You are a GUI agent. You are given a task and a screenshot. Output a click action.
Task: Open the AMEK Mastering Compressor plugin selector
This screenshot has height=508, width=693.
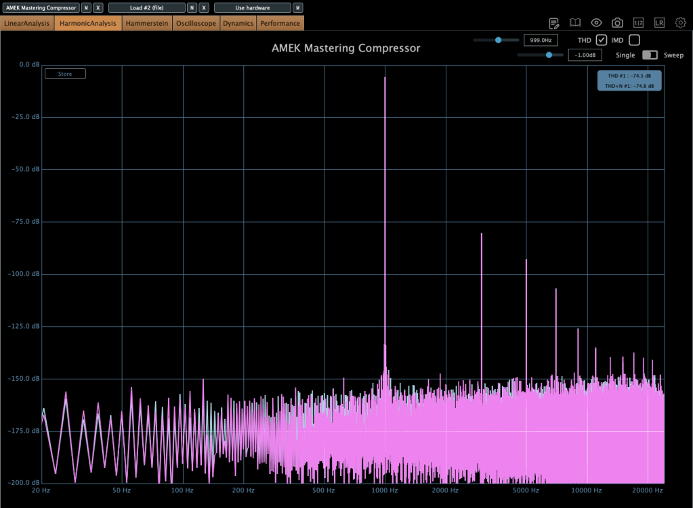tap(41, 8)
